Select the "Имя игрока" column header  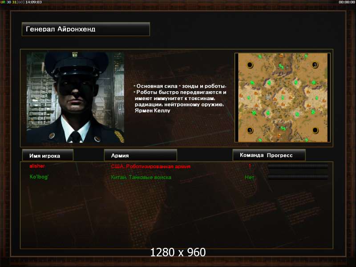coord(48,155)
